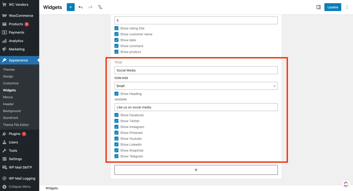
Task: Click the Collapse Menu icon
Action: coord(4,187)
